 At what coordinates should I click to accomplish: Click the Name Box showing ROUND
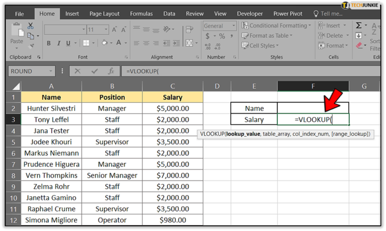click(x=32, y=71)
